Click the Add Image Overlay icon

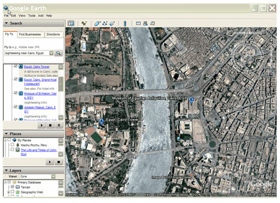point(112,24)
